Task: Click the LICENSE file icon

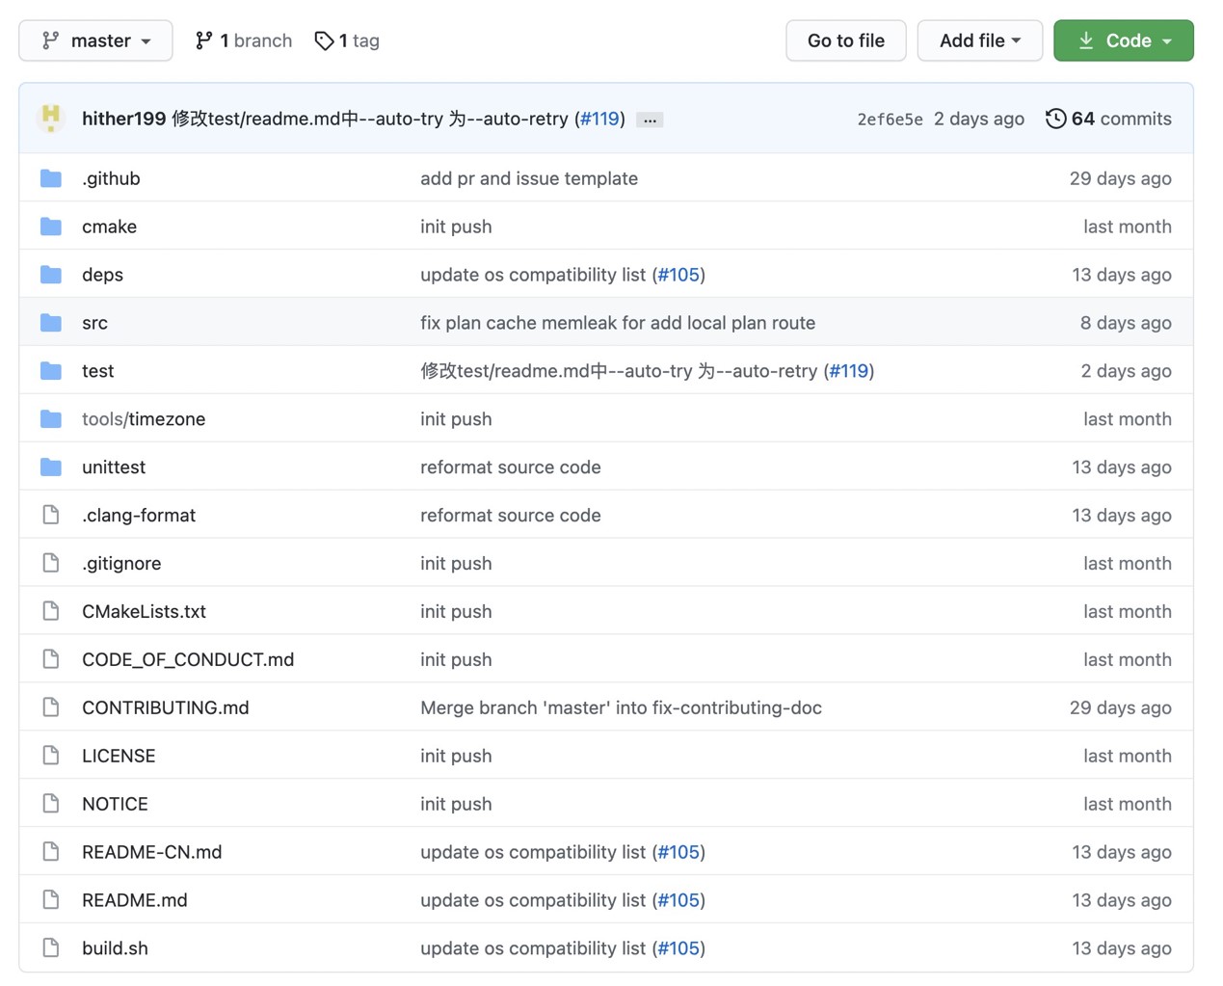Action: click(x=51, y=756)
